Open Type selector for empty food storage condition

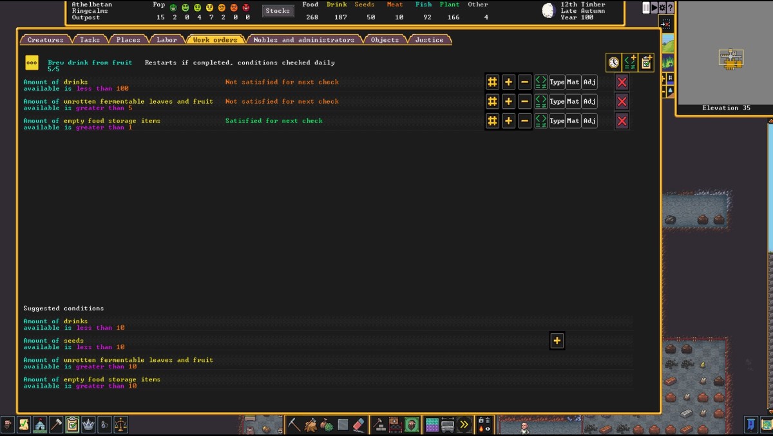pos(557,121)
